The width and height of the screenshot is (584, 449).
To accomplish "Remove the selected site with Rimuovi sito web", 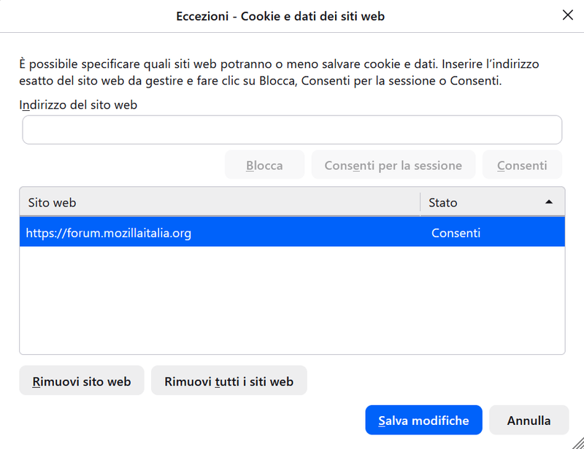I will 82,381.
